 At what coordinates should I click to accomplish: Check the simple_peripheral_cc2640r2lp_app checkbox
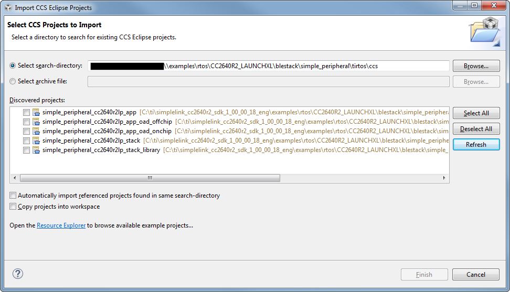point(26,112)
